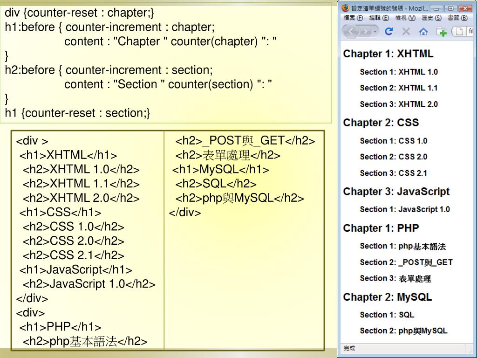Click the '<h2>SQL</h2>' code line

coord(216,184)
